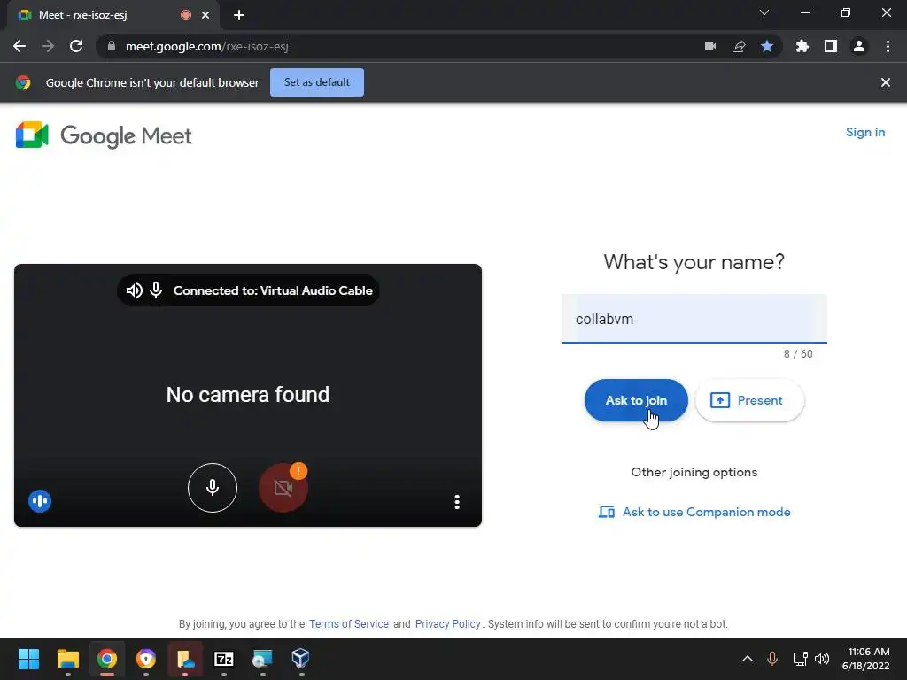The image size is (907, 680).
Task: Open more options in the video preview
Action: coord(457,501)
